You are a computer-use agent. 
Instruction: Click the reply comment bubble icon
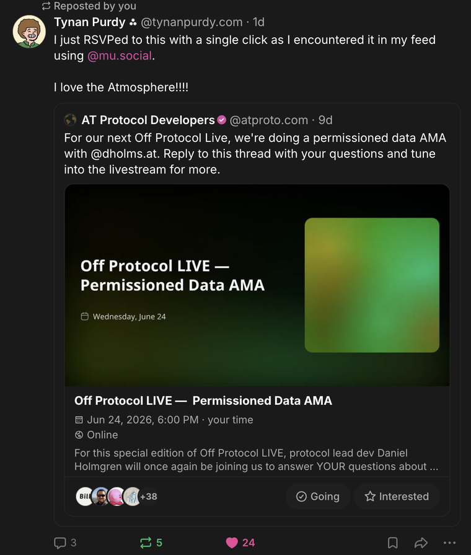click(59, 543)
